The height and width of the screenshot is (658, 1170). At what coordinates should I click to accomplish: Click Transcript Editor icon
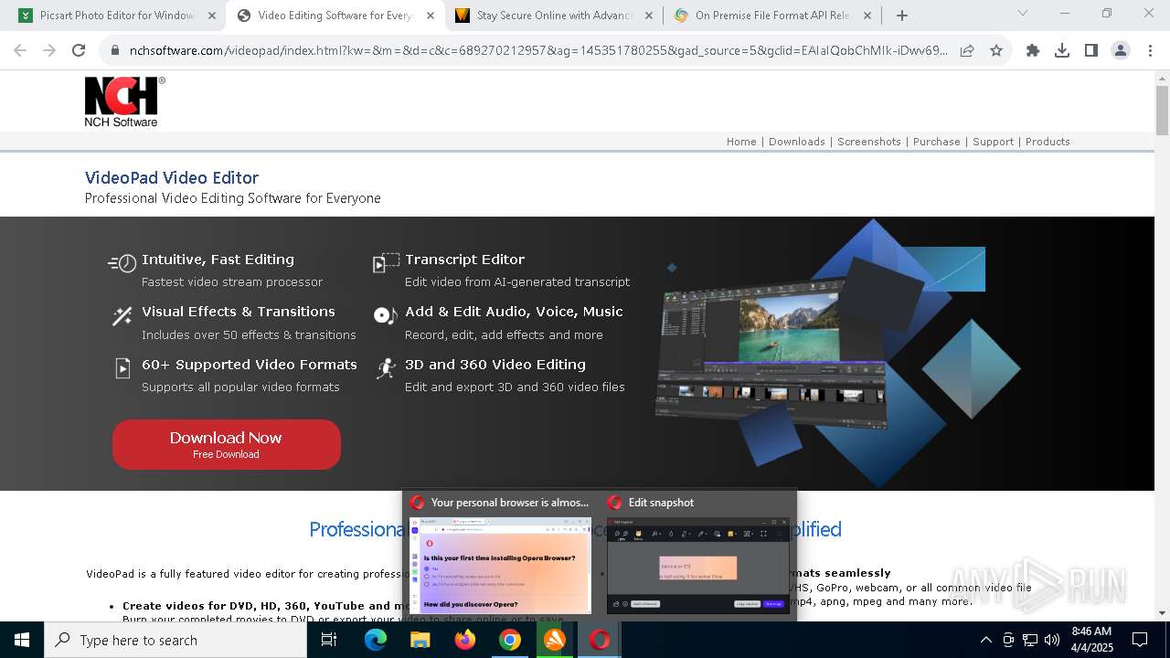(386, 263)
